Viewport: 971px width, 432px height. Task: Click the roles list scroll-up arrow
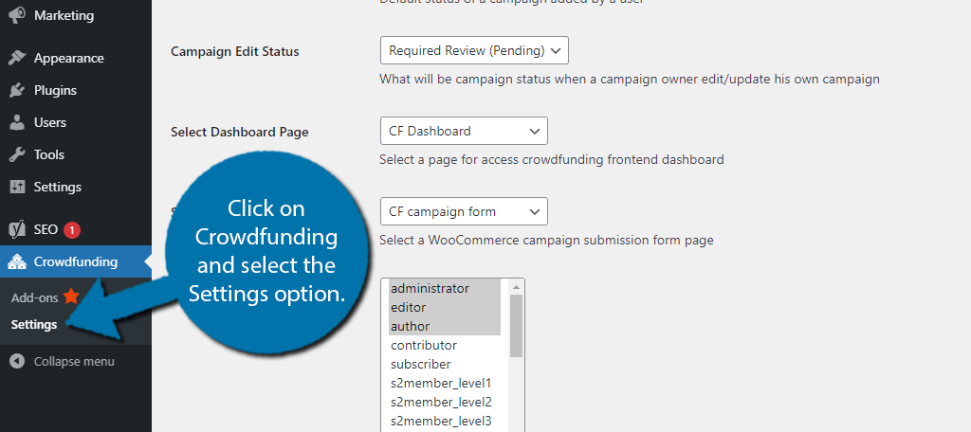tap(516, 286)
